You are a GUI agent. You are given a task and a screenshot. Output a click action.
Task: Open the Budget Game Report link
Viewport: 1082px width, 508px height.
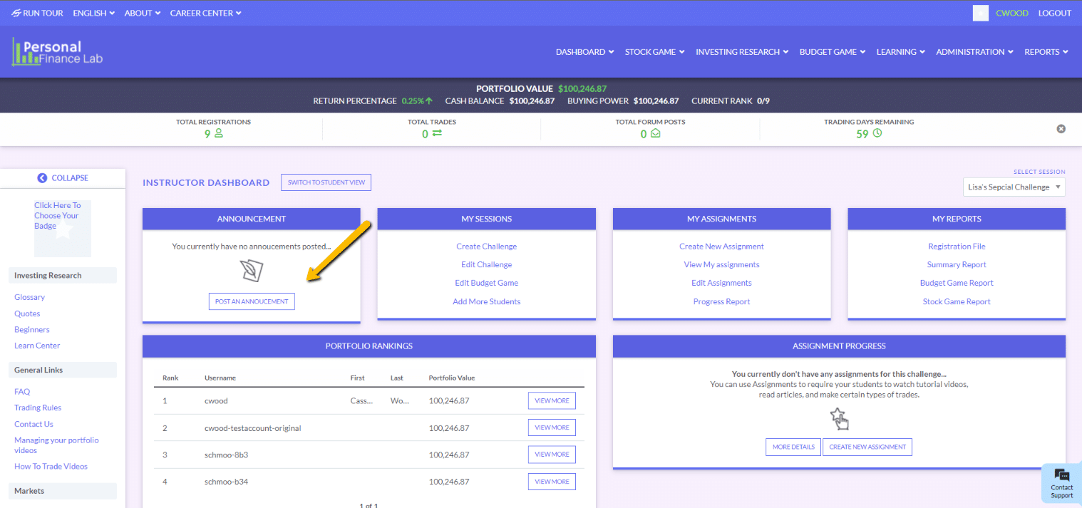[x=957, y=284]
